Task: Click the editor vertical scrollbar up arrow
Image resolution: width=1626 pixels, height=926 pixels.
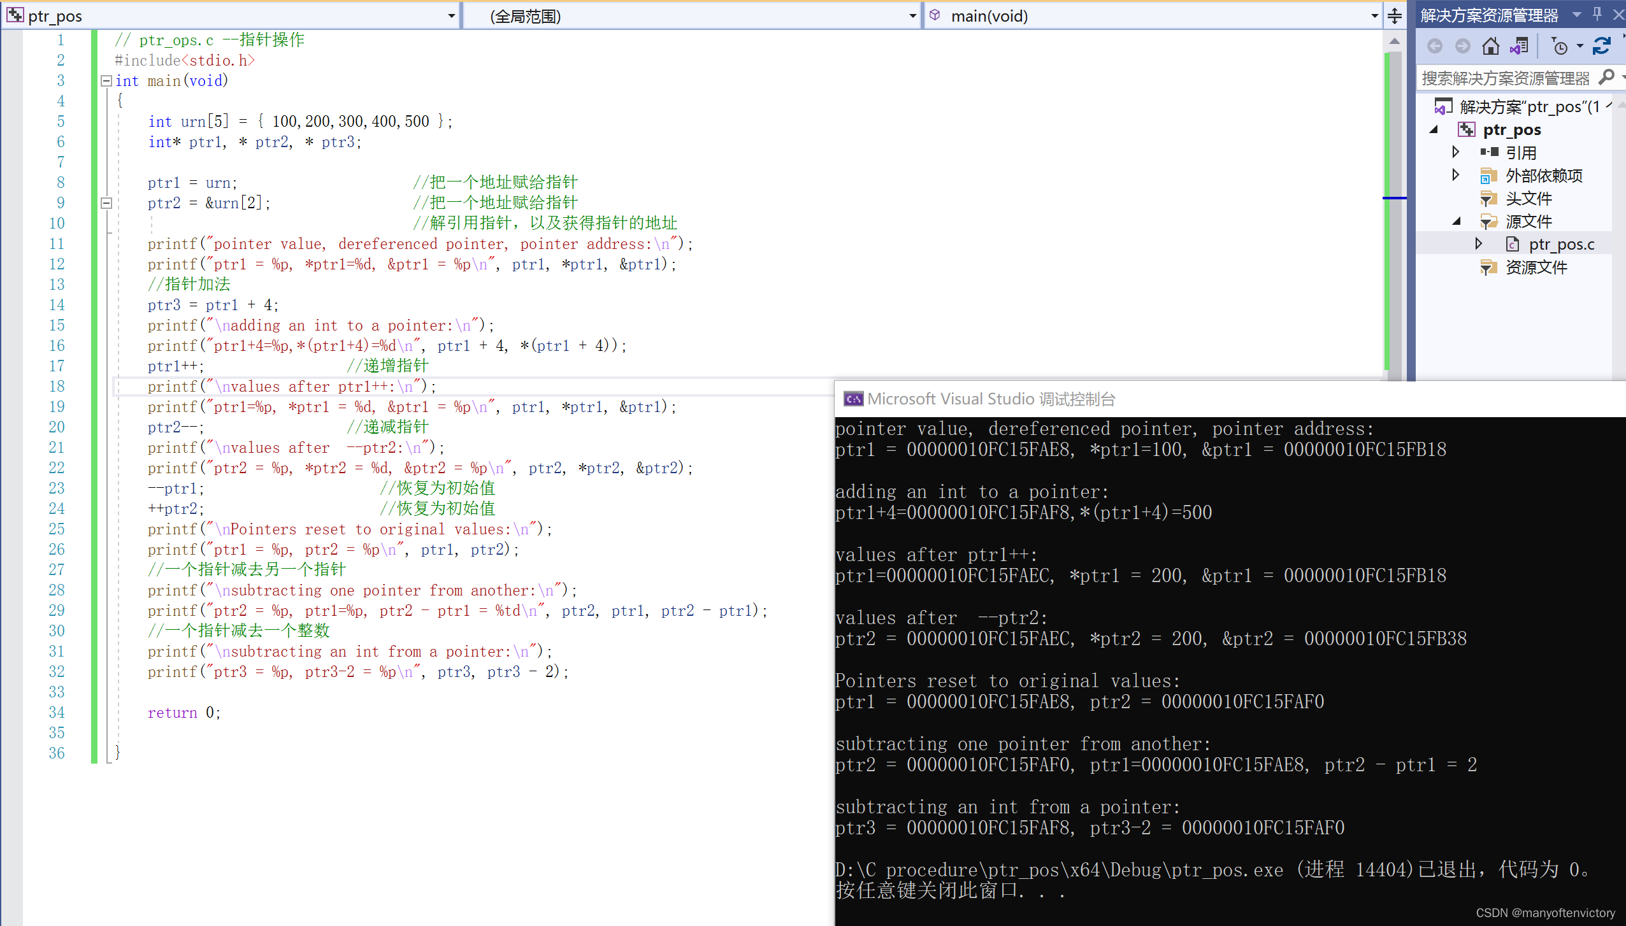Action: point(1394,41)
